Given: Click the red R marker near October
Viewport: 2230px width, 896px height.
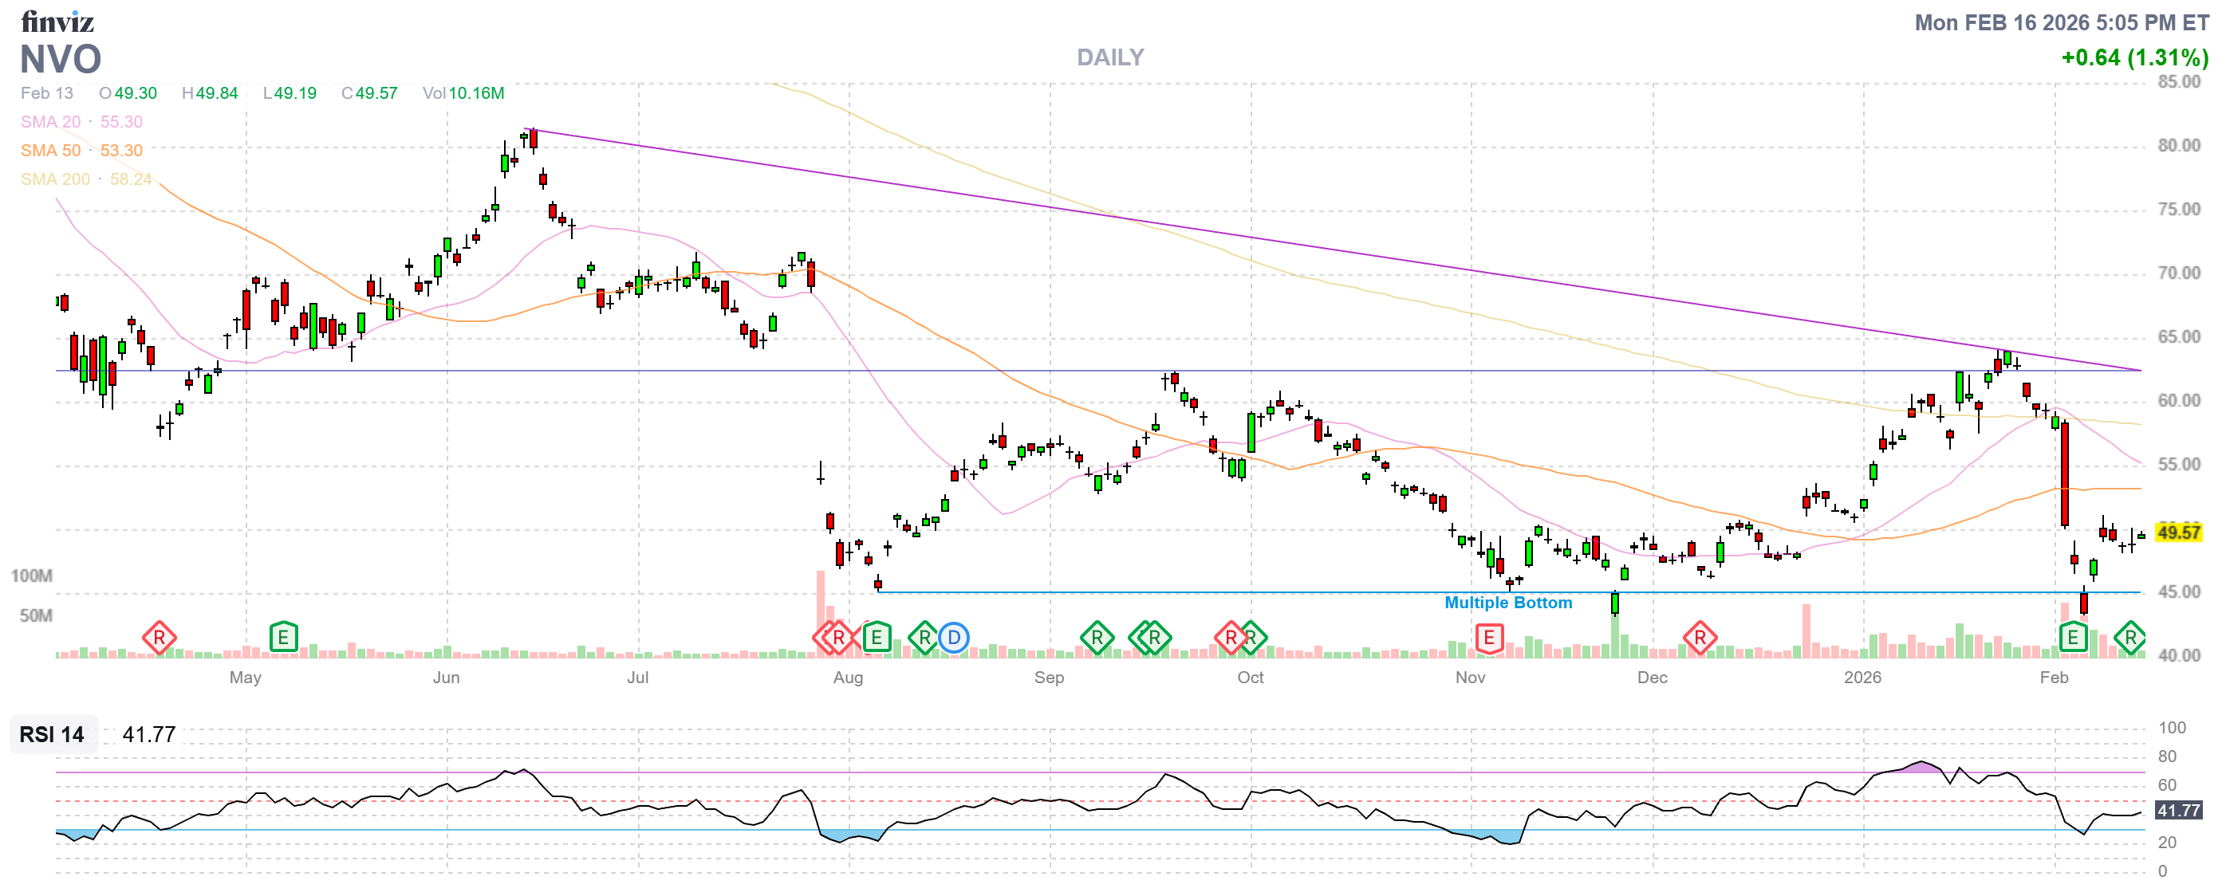Looking at the screenshot, I should (x=1230, y=638).
